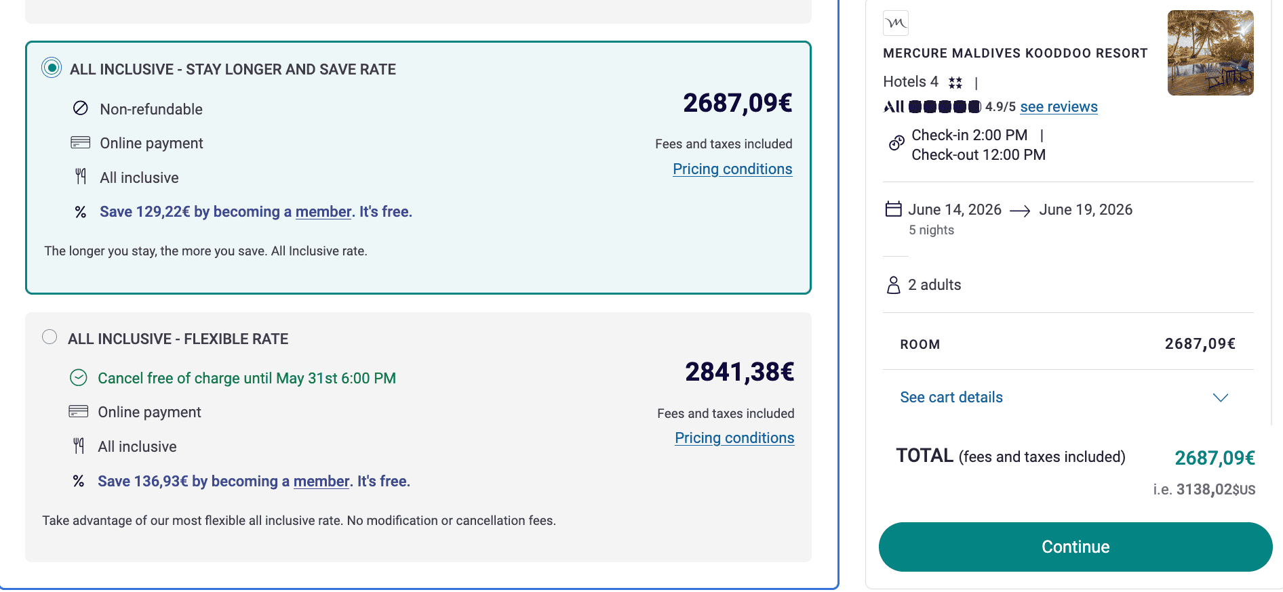The image size is (1283, 592).
Task: Select the All Inclusive Flexible Rate radio button
Action: [x=50, y=337]
